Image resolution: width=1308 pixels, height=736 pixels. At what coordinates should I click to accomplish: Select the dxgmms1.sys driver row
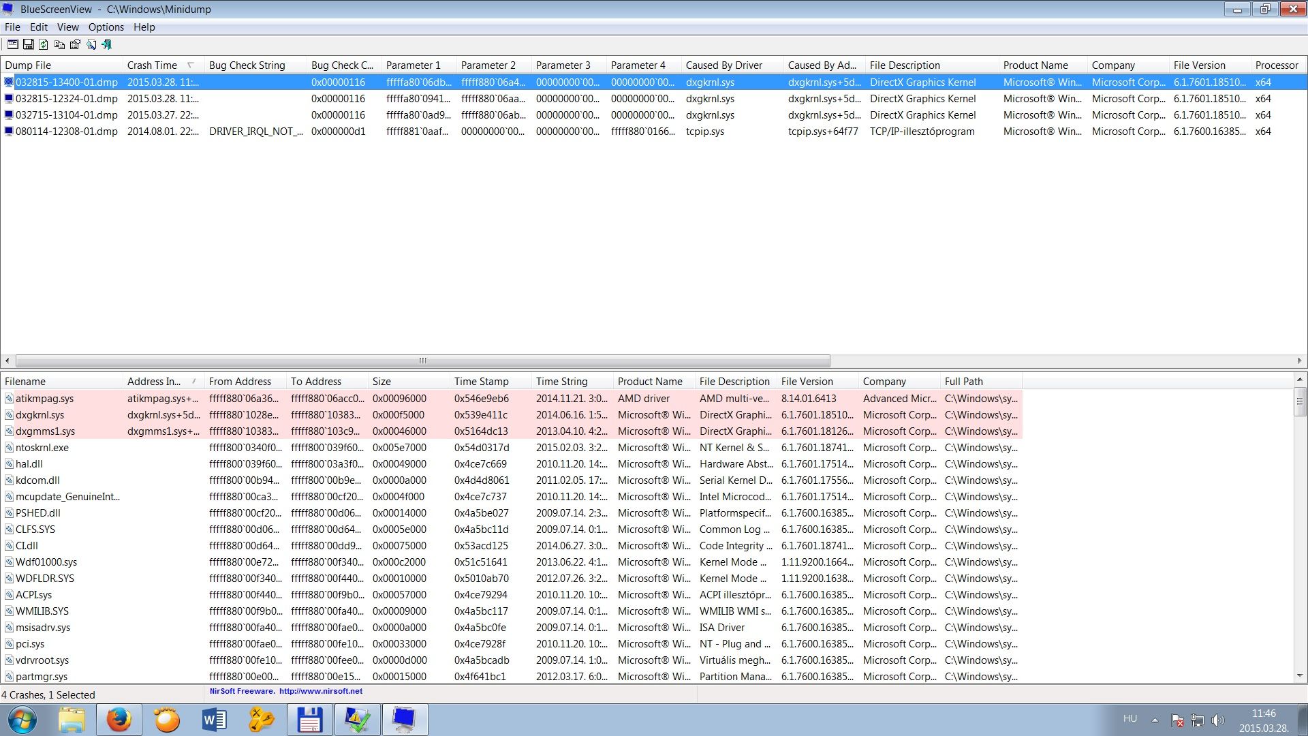[511, 431]
